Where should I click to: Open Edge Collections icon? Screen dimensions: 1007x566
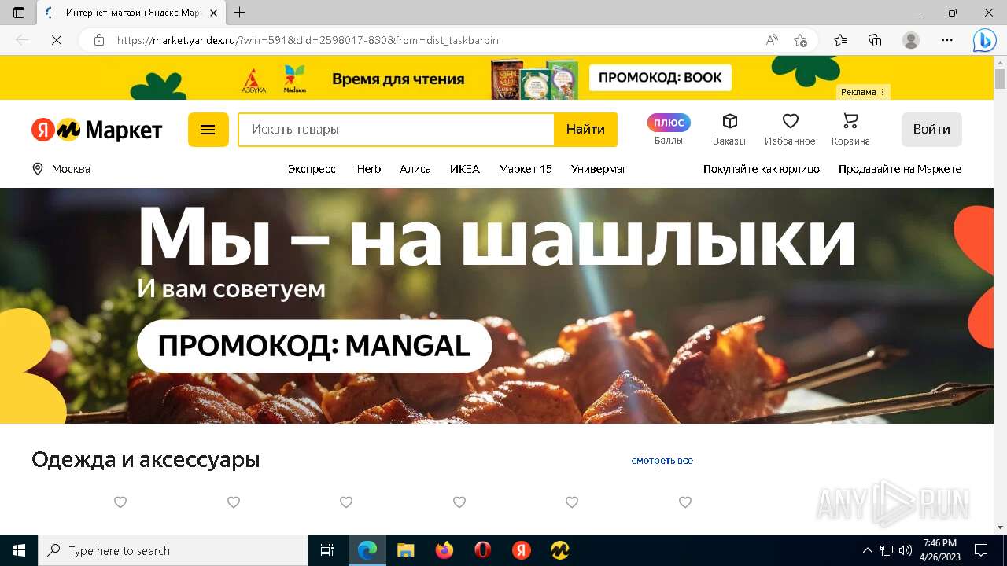[875, 40]
